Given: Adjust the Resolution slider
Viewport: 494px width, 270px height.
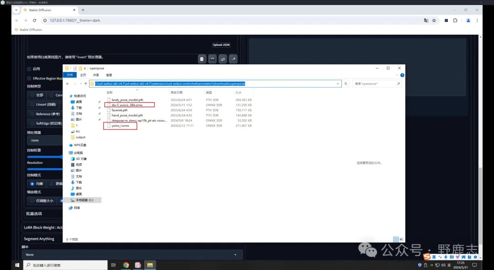Looking at the screenshot, I should pyautogui.click(x=44, y=169).
